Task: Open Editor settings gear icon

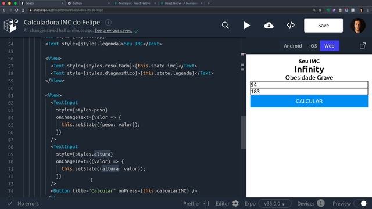Action: [235, 204]
